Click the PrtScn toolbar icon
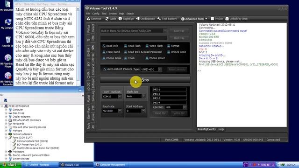299x168 pixels. [x=212, y=19]
